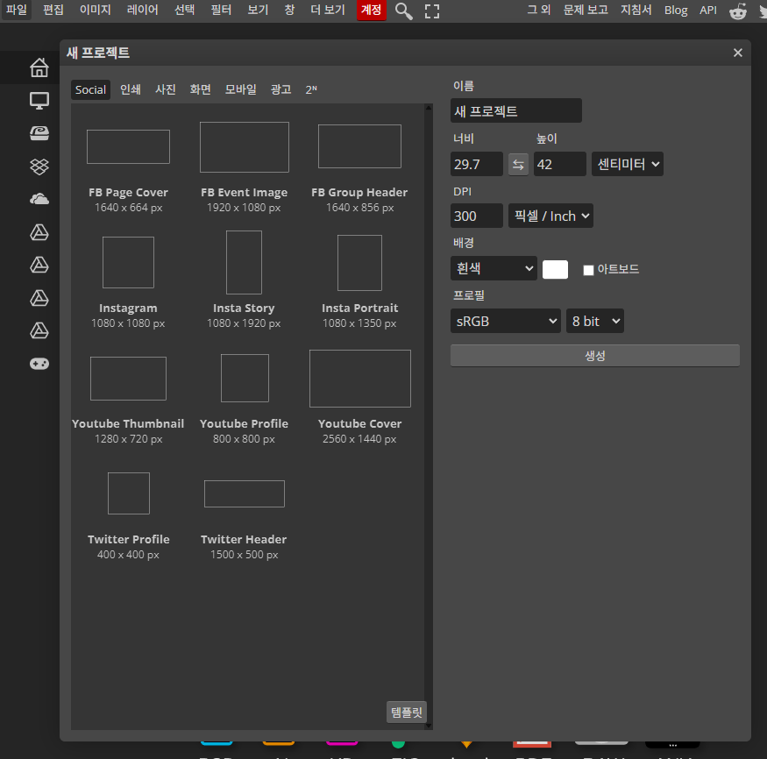The image size is (767, 759).
Task: Switch to the 모바일 tab
Action: click(240, 89)
